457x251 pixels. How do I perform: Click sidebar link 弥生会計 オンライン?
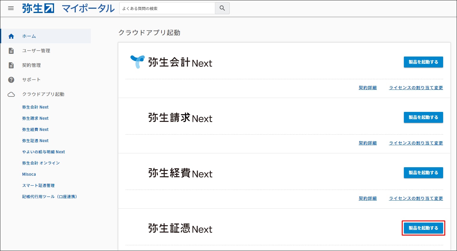(41, 163)
